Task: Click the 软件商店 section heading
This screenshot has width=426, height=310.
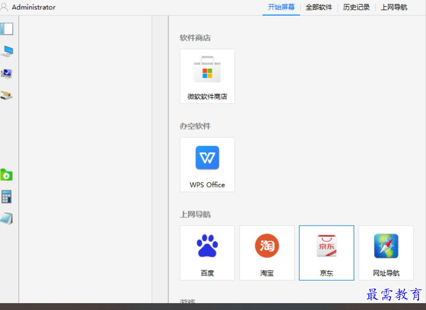Action: [195, 38]
